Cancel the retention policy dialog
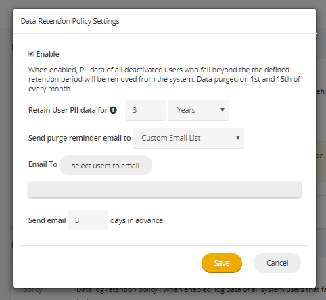 277,263
